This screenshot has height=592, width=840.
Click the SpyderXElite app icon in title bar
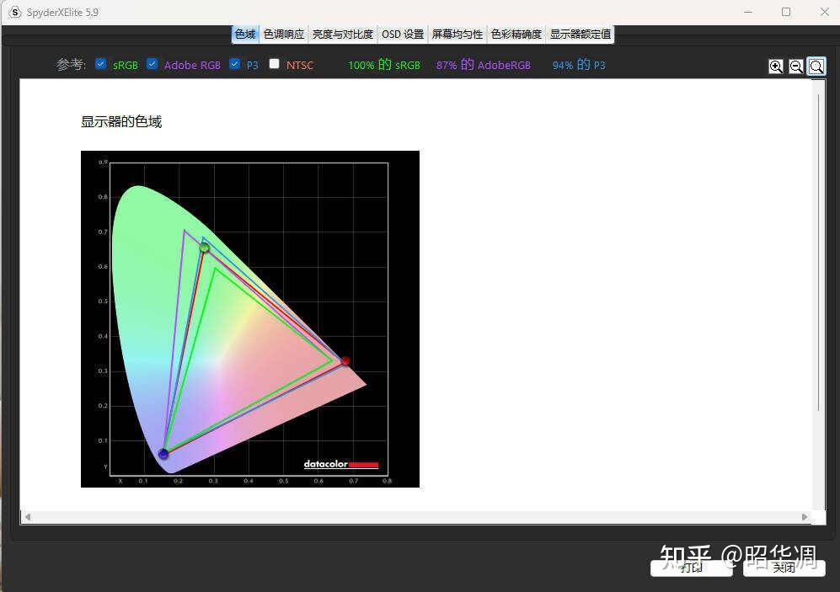coord(15,12)
